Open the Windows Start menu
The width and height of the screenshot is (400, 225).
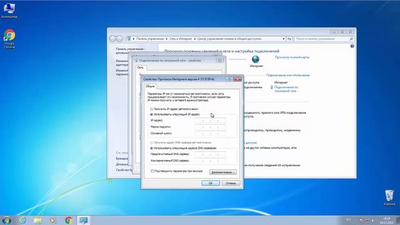tap(6, 220)
